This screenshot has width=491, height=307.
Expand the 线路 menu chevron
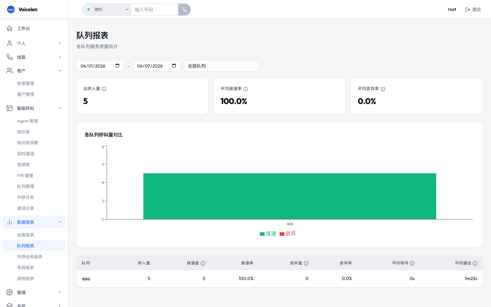(x=60, y=57)
